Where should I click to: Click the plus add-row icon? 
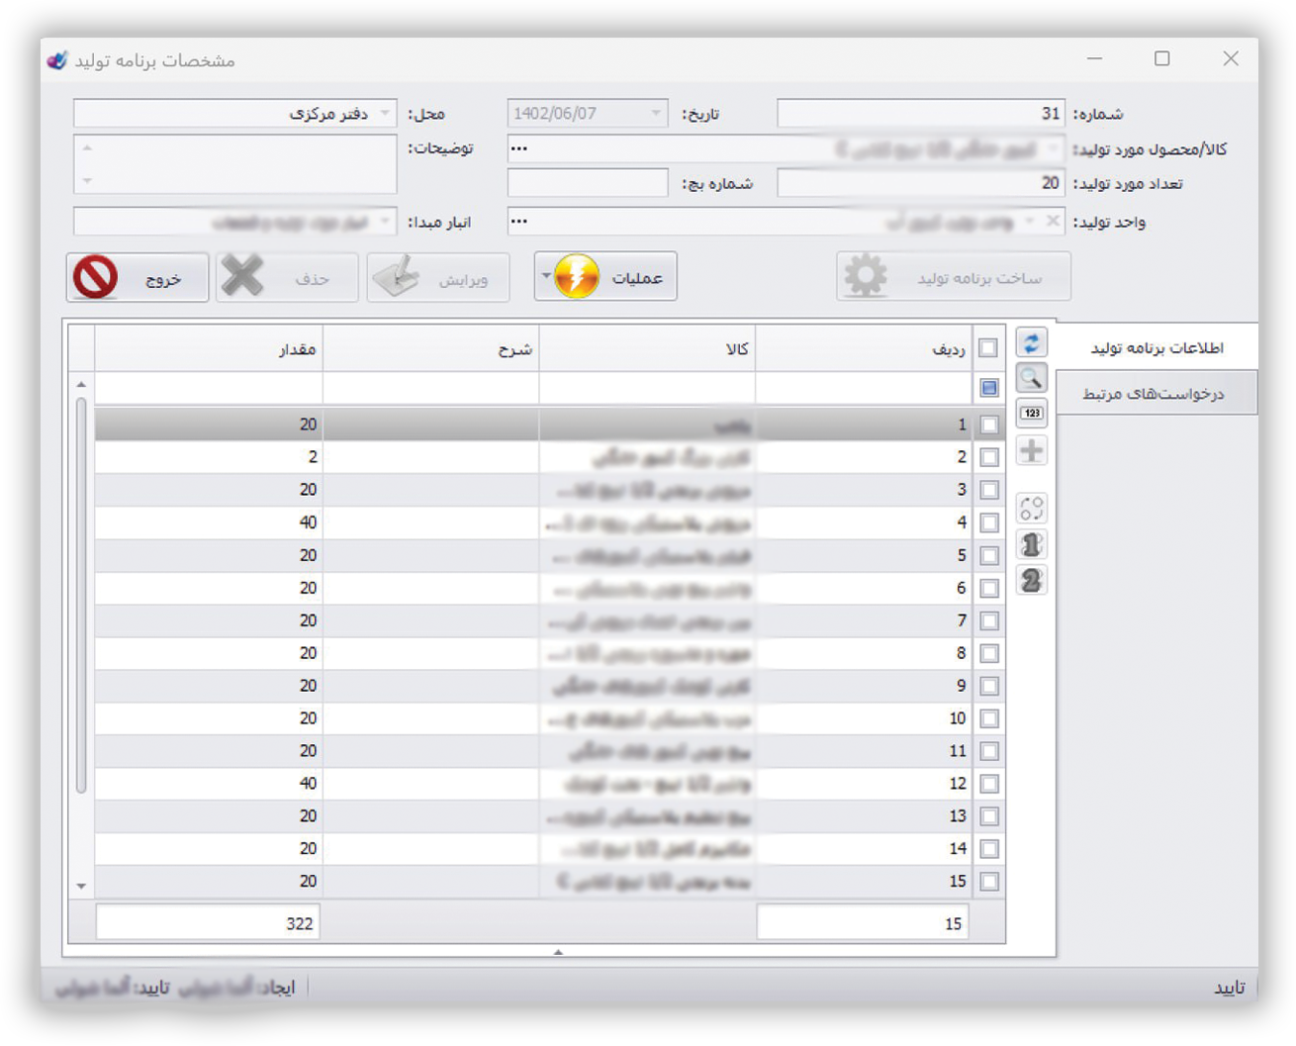[x=1031, y=450]
